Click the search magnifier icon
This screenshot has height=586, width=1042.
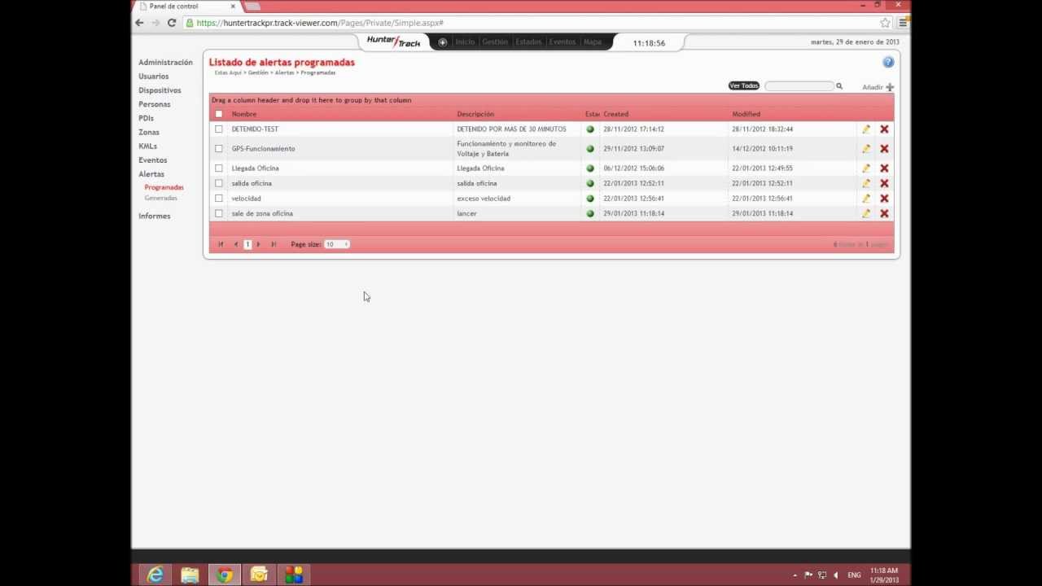tap(839, 86)
